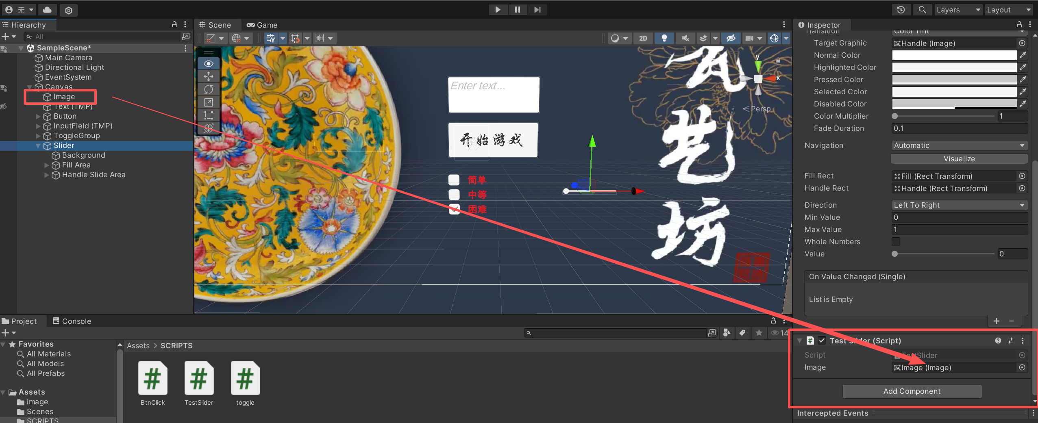Toggle the scene lighting bulb icon
This screenshot has height=423, width=1038.
point(664,38)
